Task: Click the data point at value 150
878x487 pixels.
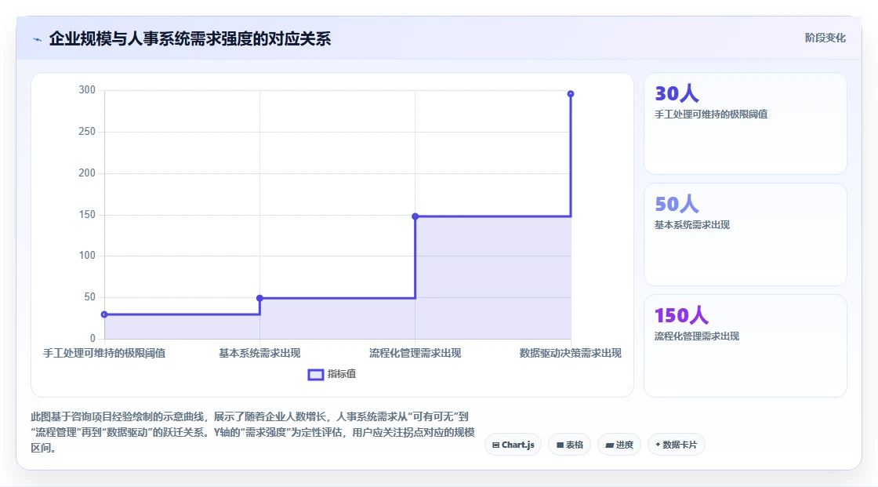Action: tap(415, 216)
